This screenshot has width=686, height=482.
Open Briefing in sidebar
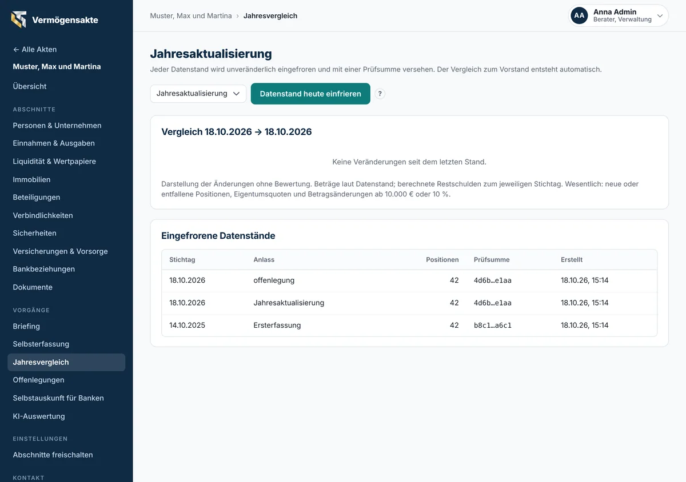pyautogui.click(x=26, y=326)
